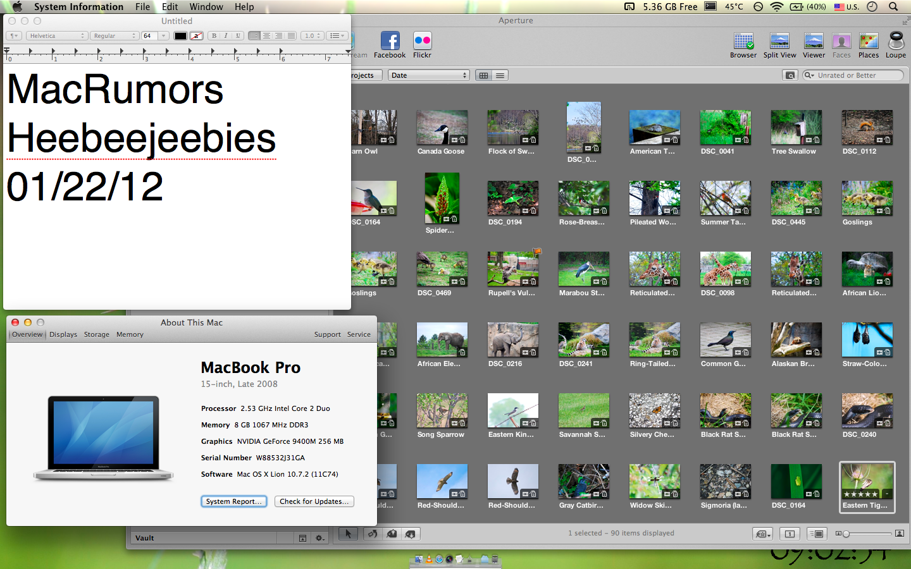
Task: Open the font size 64 combo box arrow
Action: (x=164, y=35)
